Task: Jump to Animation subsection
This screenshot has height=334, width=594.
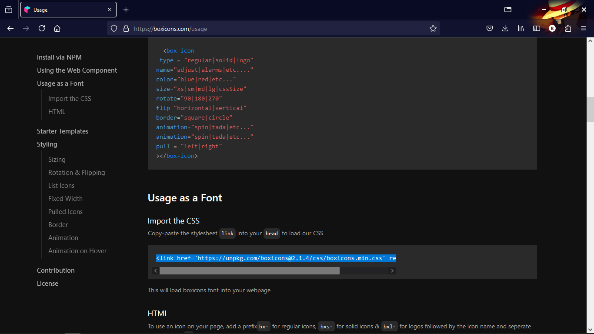Action: 63,238
